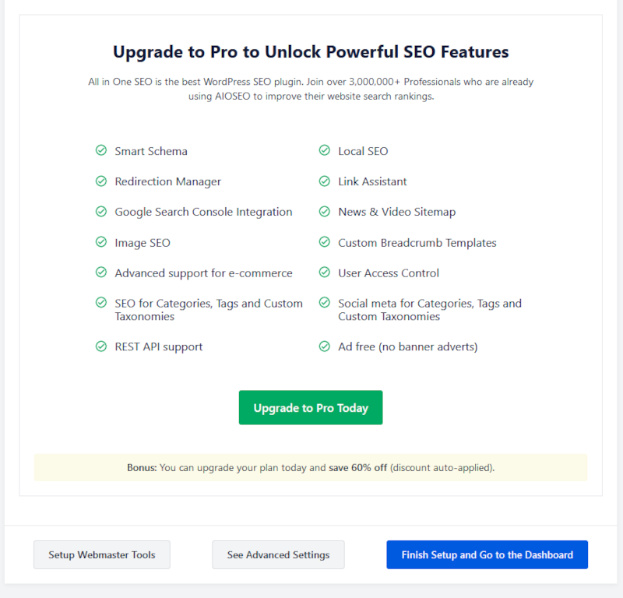Click the checkmark icon beside Smart Schema
This screenshot has width=623, height=598.
[101, 150]
